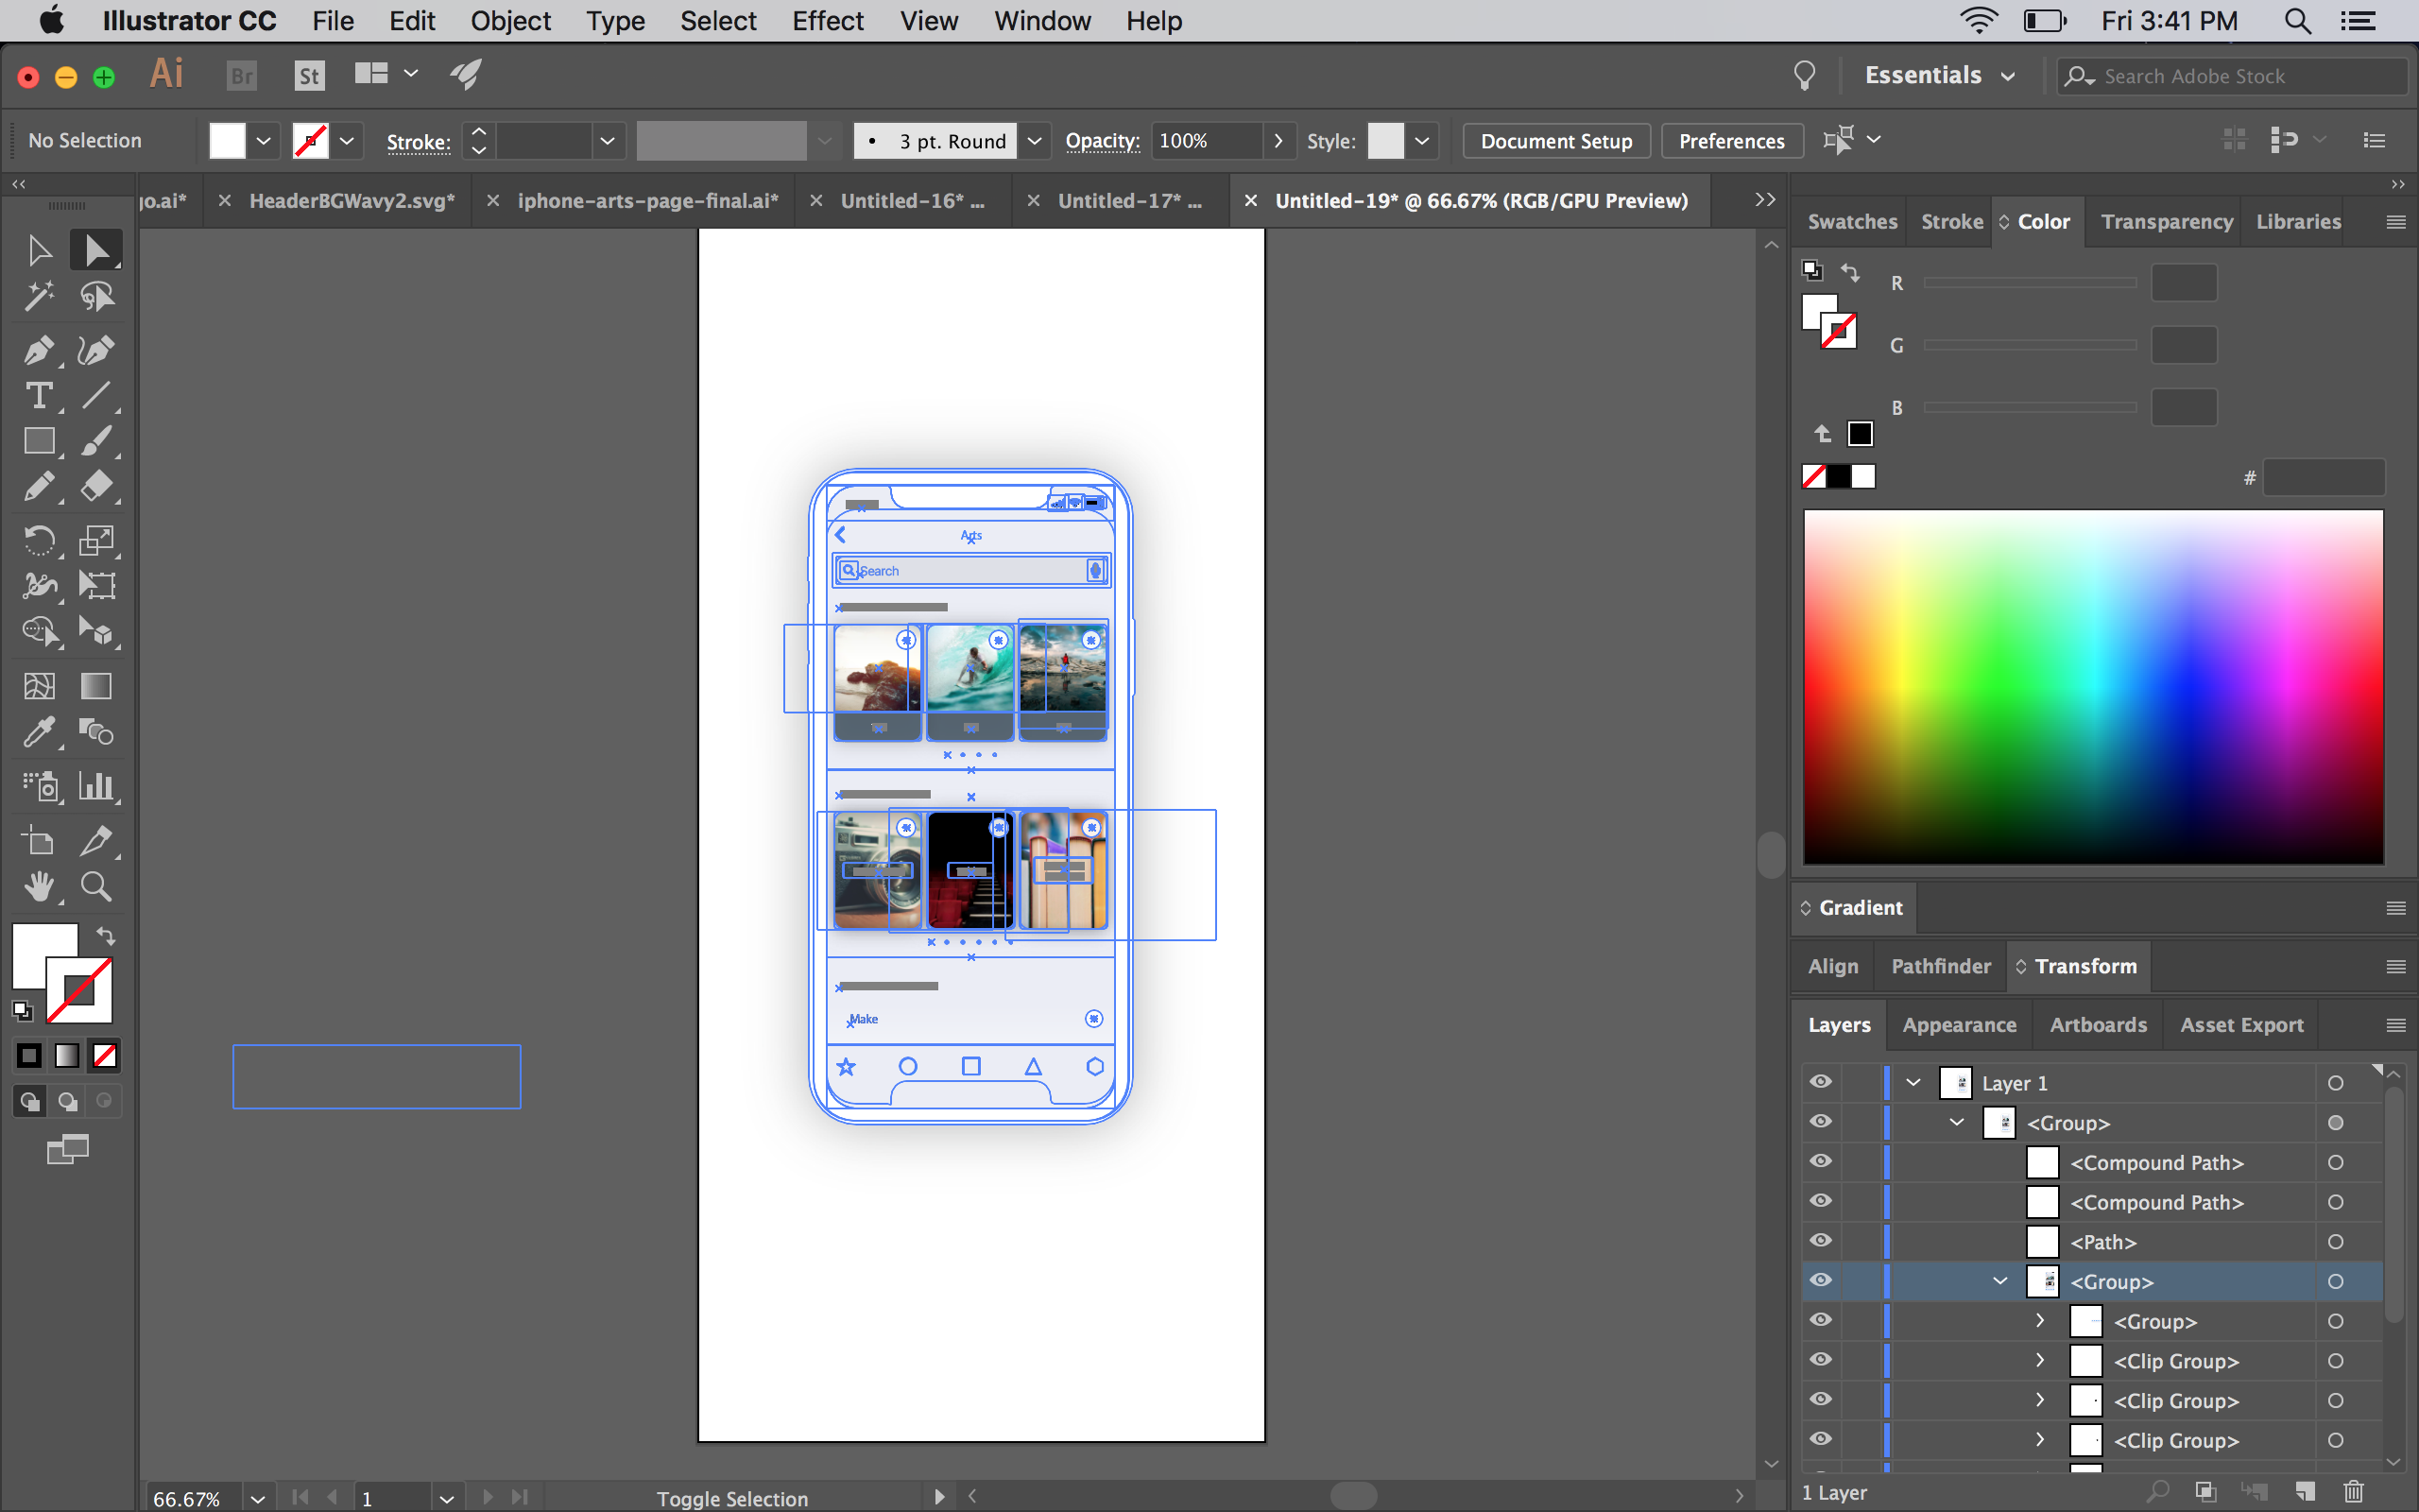Click the Document Setup button
Image resolution: width=2419 pixels, height=1512 pixels.
[x=1555, y=139]
